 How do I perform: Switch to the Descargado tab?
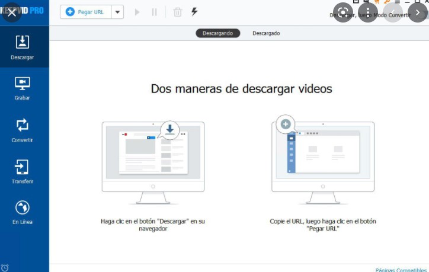(266, 33)
